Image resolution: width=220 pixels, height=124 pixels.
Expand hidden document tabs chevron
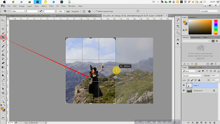173,15
